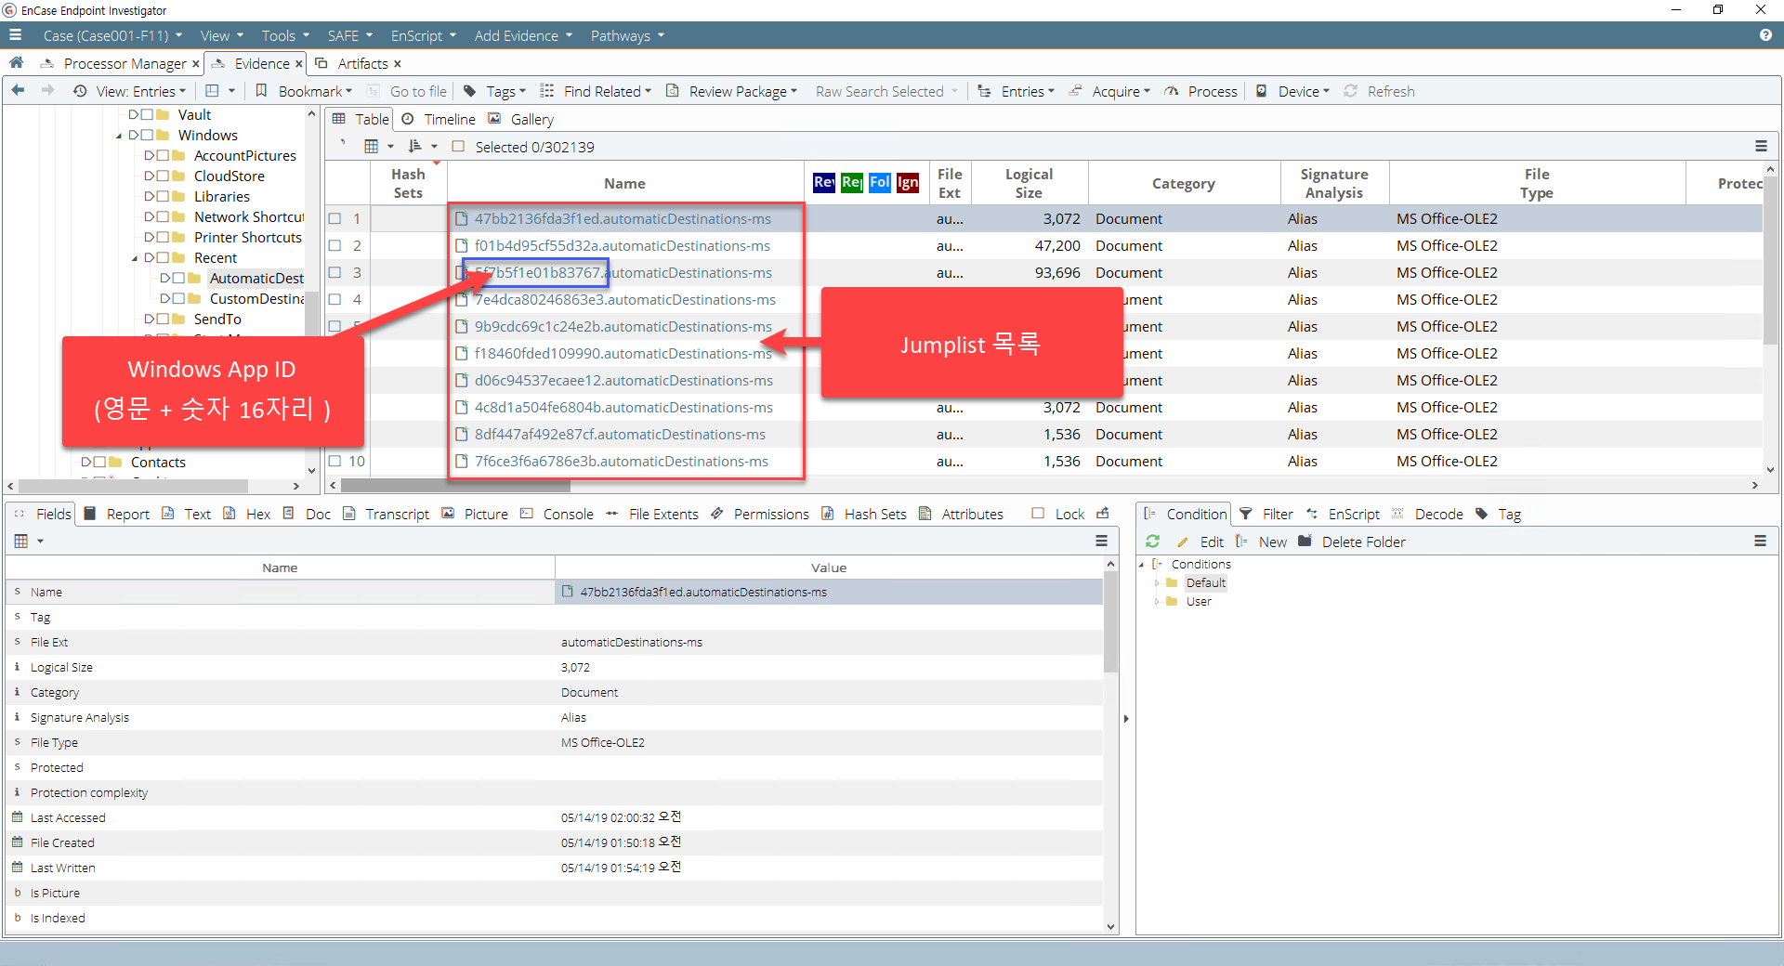Check the box for row 2
The width and height of the screenshot is (1784, 966).
(335, 246)
